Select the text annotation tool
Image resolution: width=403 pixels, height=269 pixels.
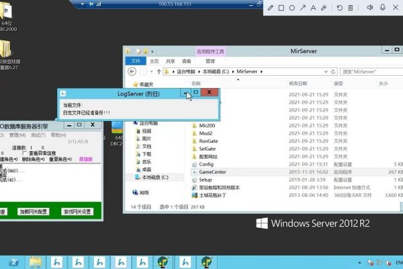pyautogui.click(x=314, y=7)
